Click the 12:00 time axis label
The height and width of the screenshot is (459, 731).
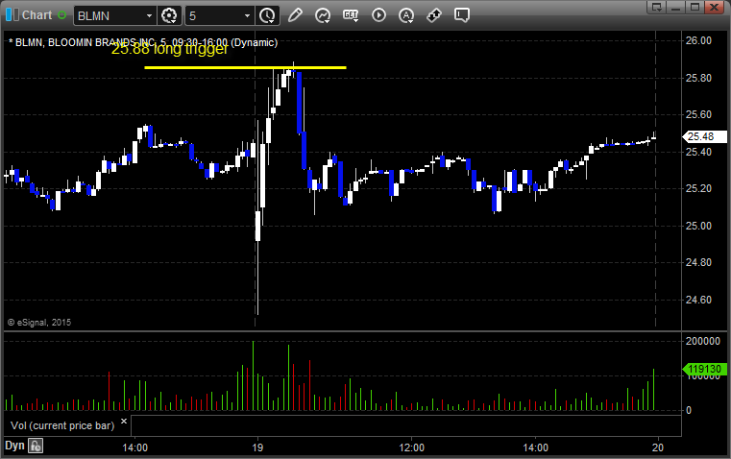click(x=412, y=447)
